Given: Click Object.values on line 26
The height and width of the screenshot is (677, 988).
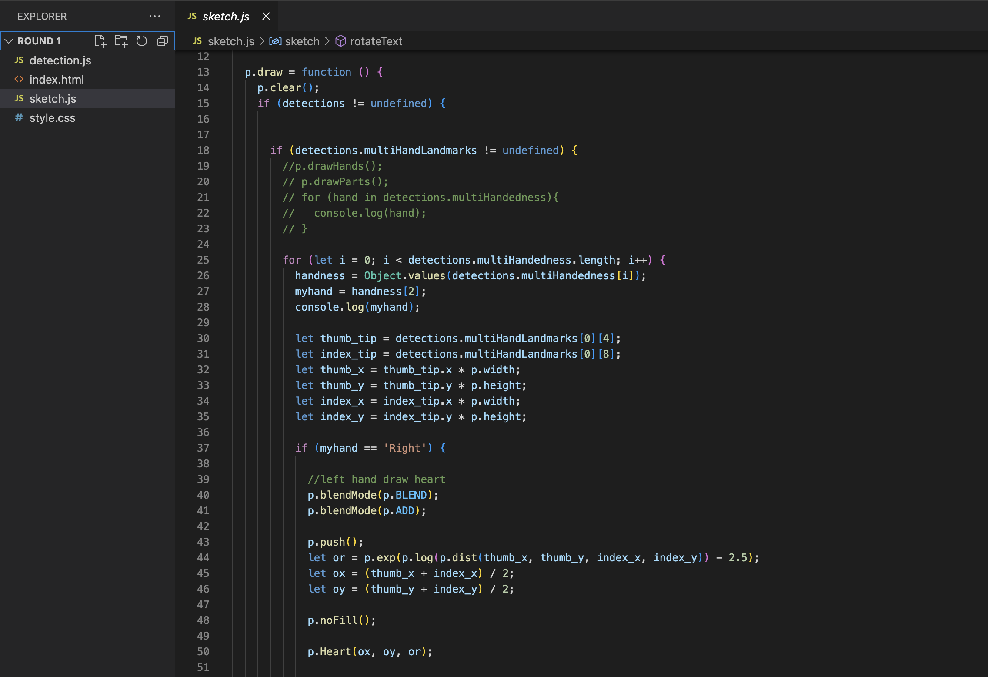Looking at the screenshot, I should [405, 276].
